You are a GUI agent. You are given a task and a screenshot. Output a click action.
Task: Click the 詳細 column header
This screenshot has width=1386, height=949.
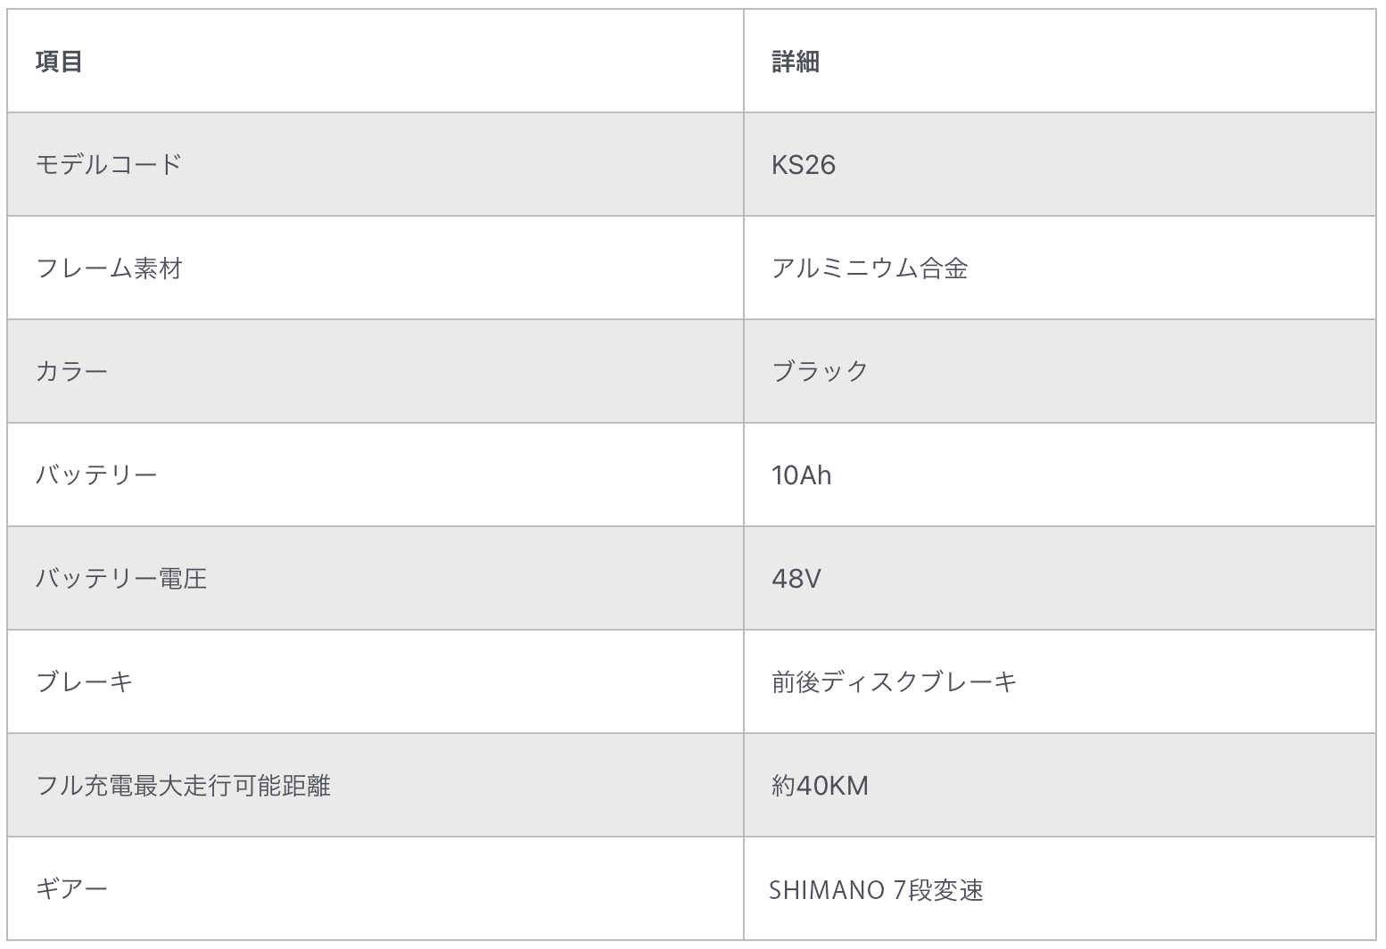click(x=796, y=61)
